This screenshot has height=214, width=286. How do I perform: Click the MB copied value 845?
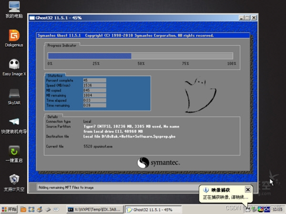click(95, 90)
